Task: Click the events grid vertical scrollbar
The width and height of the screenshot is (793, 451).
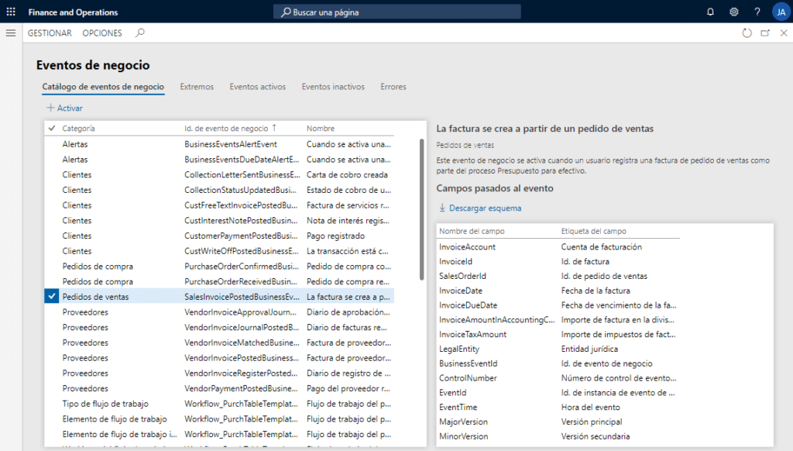Action: click(x=422, y=209)
